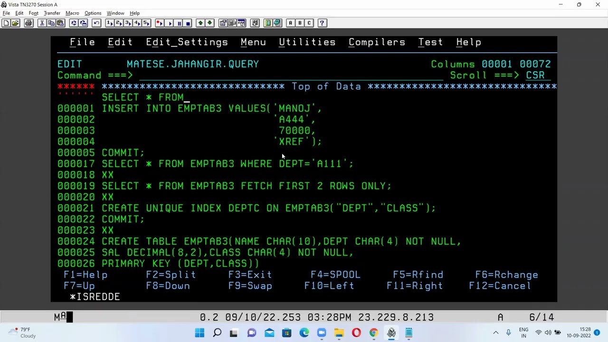This screenshot has width=608, height=342.
Task: Click the COMMIT; text on line 000005
Action: tap(123, 153)
